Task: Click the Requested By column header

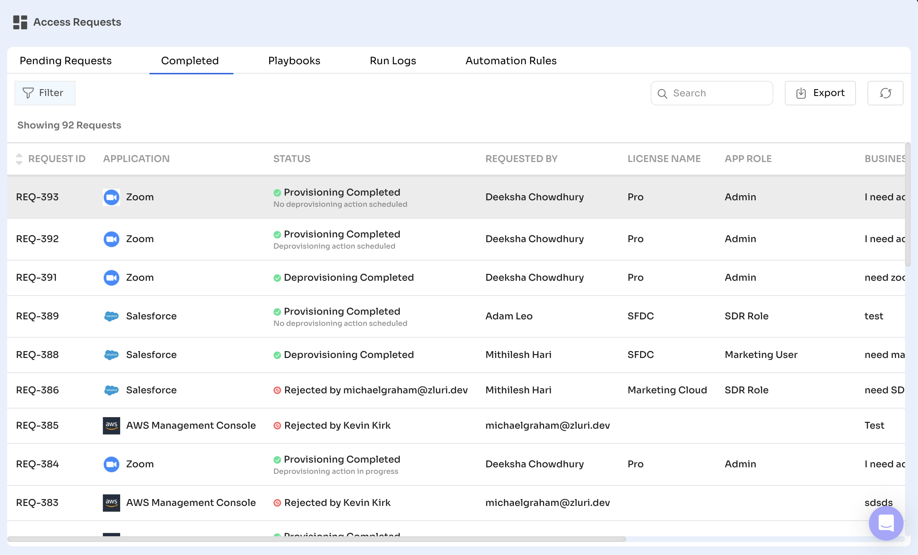Action: click(x=521, y=159)
